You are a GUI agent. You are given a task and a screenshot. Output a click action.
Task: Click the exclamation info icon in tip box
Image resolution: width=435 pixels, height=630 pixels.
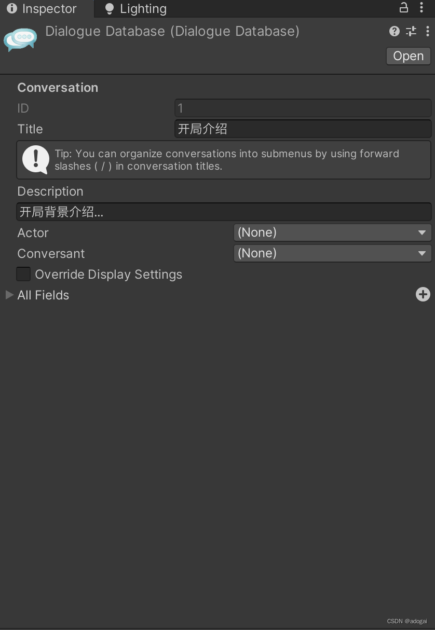[x=35, y=159]
